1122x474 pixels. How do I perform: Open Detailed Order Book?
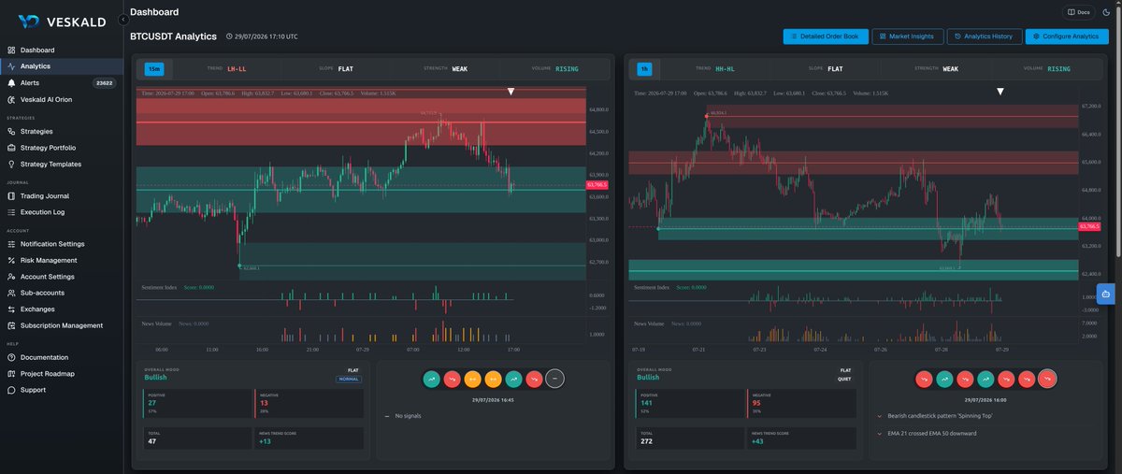pos(826,36)
